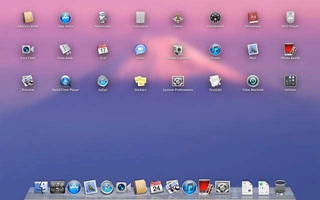Open Automator from the Launchpad grid
This screenshot has height=200, width=320.
[102, 18]
